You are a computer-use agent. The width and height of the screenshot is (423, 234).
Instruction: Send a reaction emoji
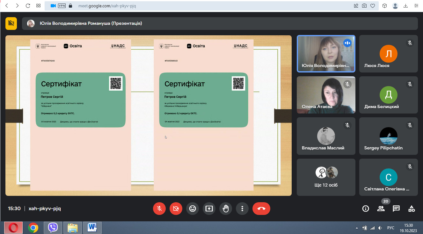(193, 209)
